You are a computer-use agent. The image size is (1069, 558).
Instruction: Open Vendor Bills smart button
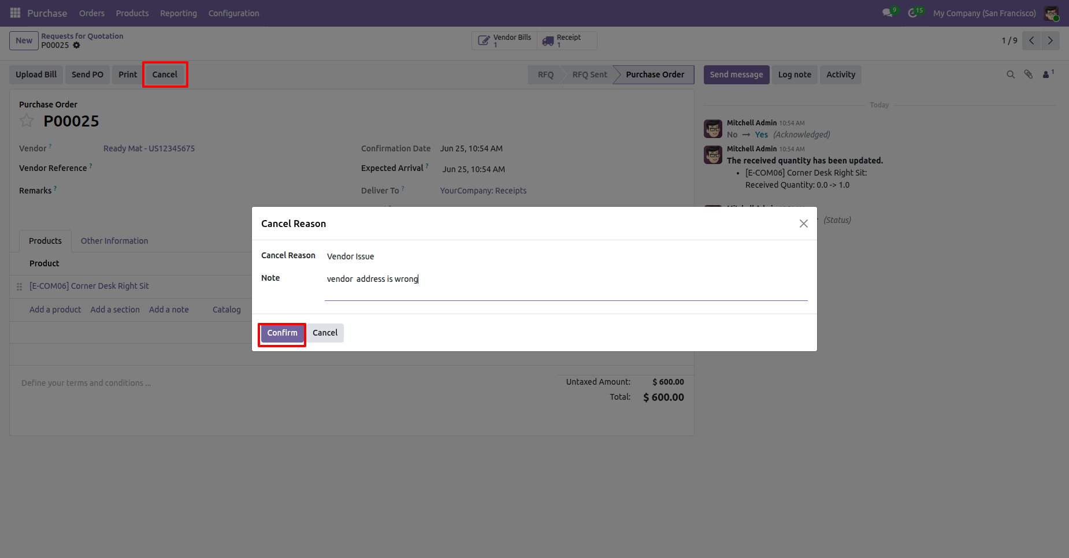504,40
